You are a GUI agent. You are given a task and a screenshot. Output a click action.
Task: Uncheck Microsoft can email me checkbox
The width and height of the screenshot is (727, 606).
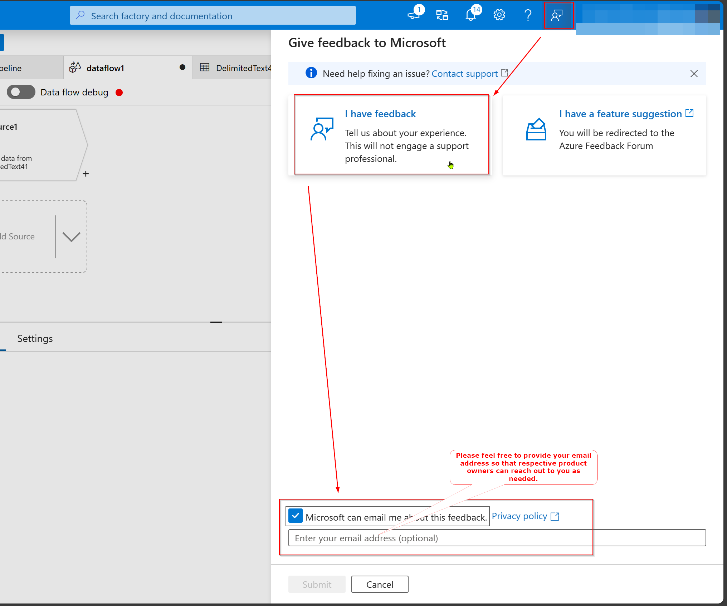tap(296, 516)
